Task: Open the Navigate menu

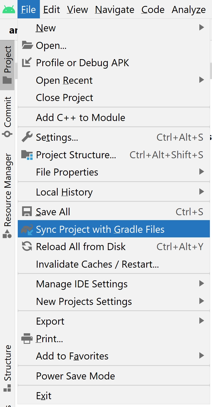Action: (114, 9)
